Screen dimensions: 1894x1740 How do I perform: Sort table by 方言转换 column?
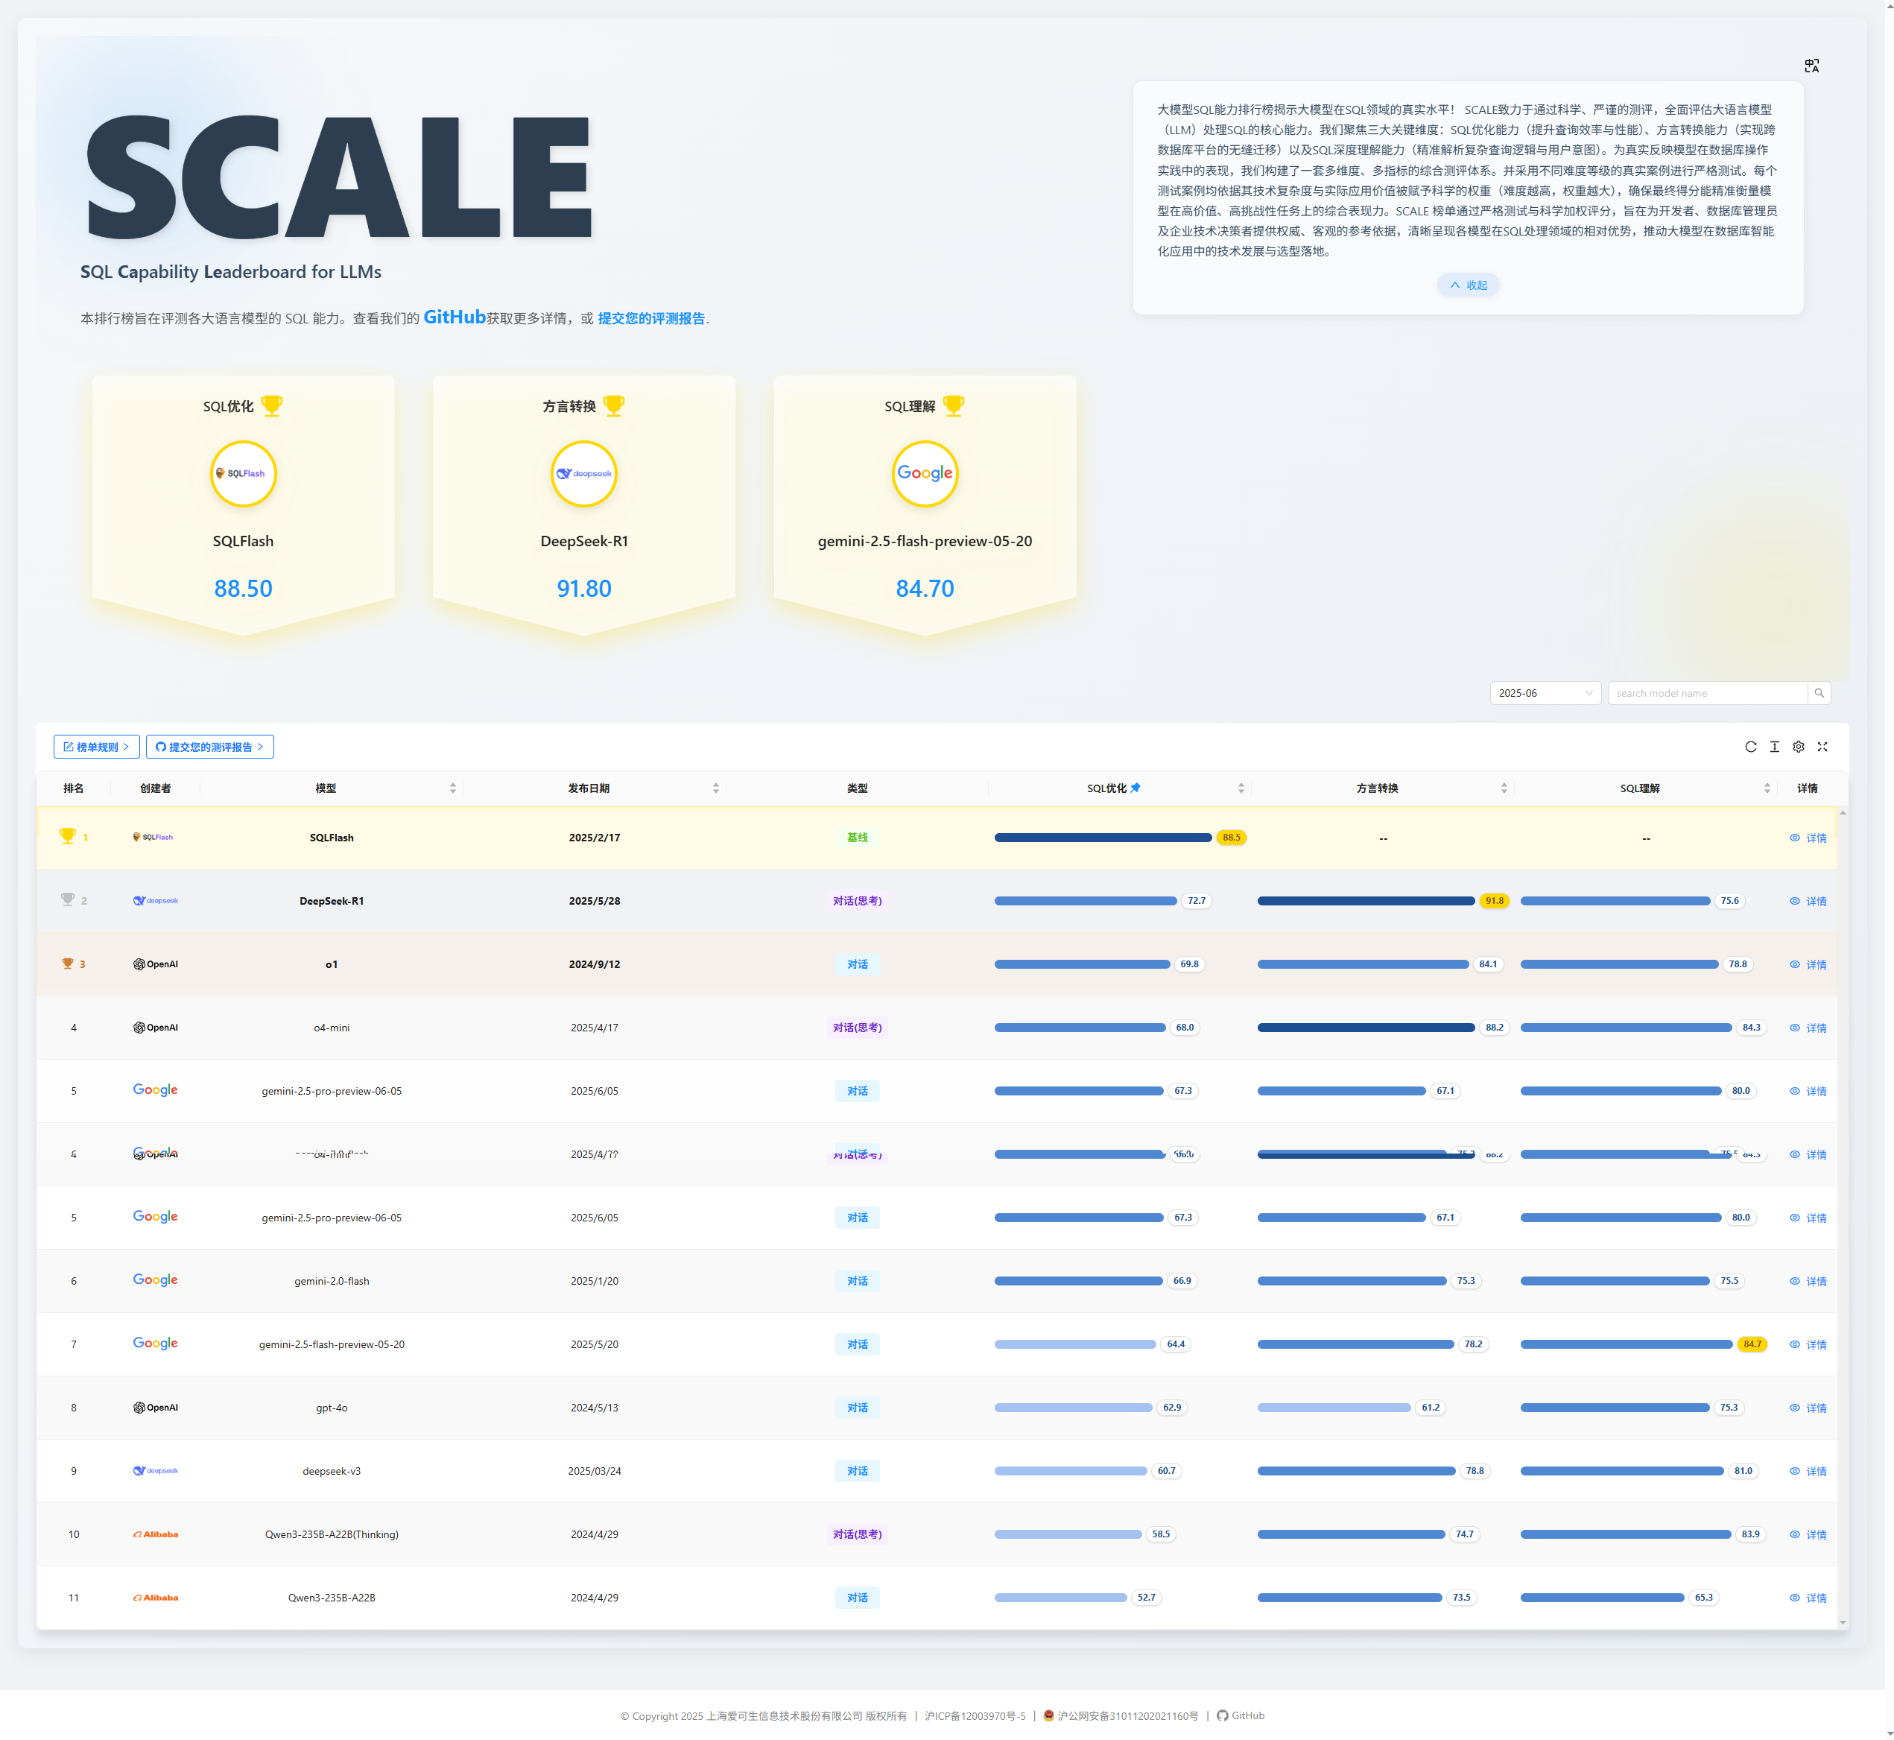pos(1504,788)
